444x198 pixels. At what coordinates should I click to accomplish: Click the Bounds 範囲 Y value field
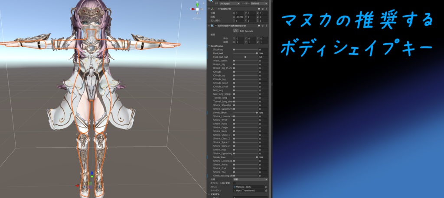tap(251, 42)
